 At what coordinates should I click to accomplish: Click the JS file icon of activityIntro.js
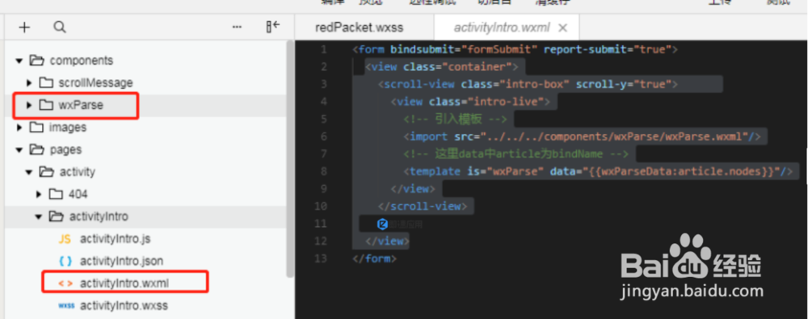[x=65, y=239]
